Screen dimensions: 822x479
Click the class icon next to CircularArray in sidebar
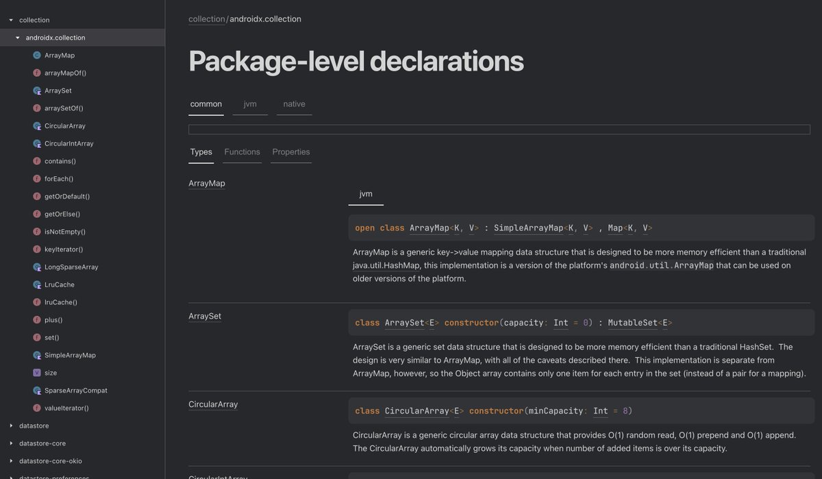[x=37, y=126]
